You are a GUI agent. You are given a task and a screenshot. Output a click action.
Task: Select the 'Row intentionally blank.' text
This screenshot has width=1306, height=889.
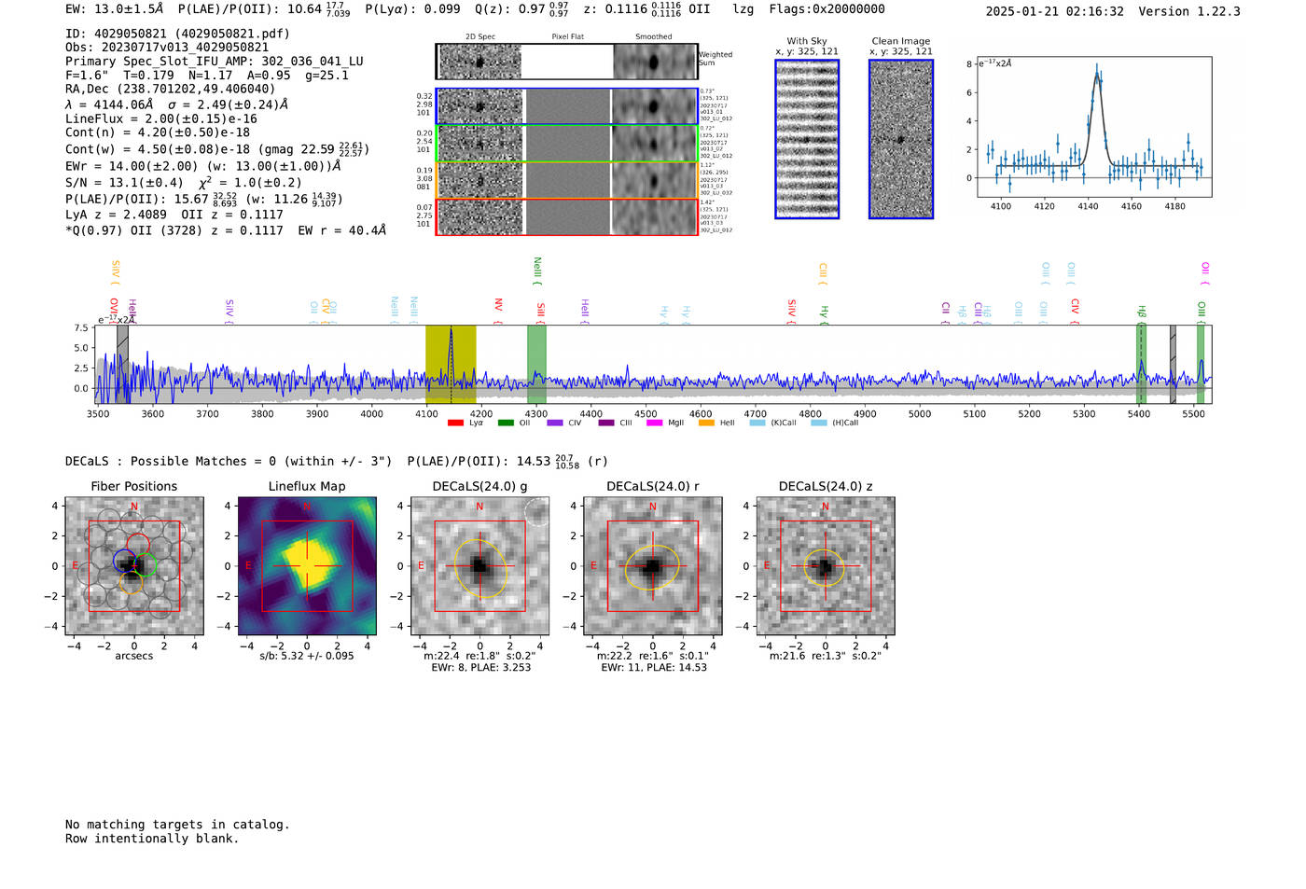[152, 839]
